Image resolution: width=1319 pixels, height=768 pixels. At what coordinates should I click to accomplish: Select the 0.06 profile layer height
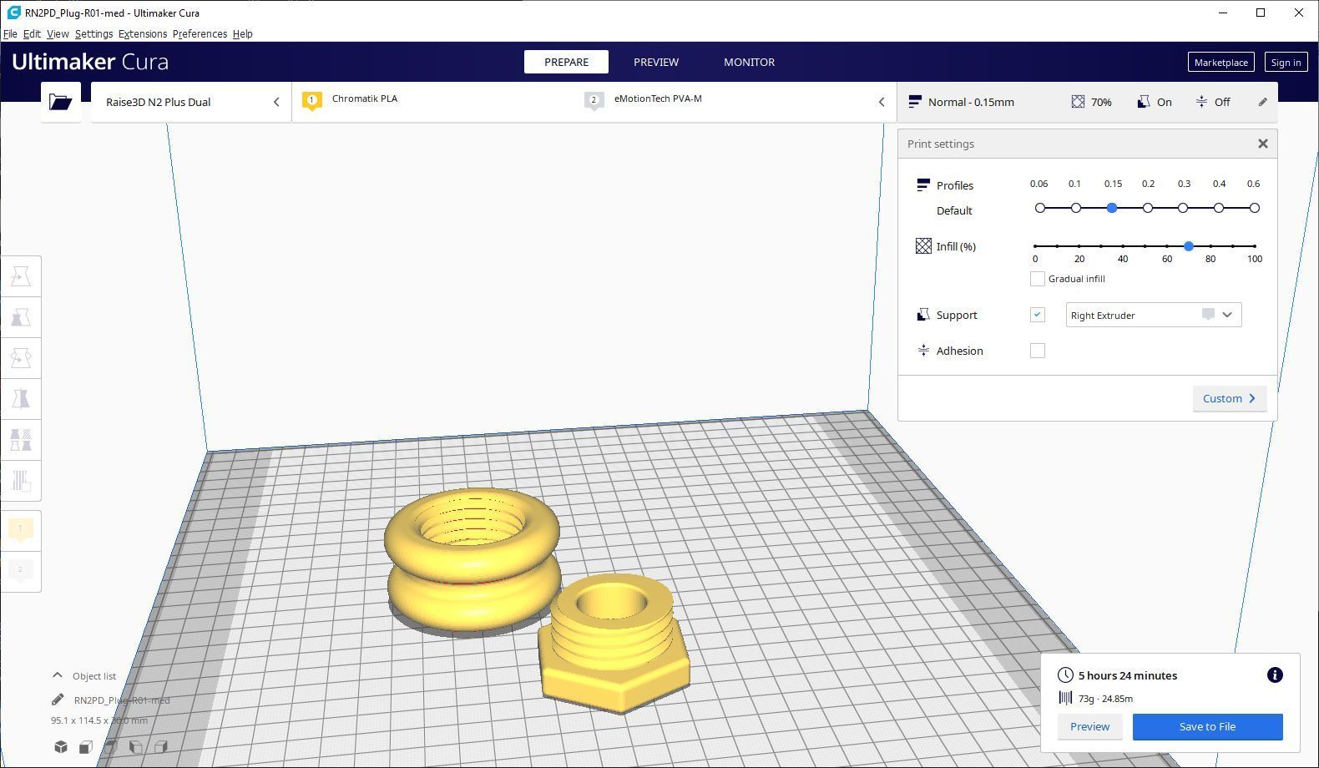pos(1040,208)
